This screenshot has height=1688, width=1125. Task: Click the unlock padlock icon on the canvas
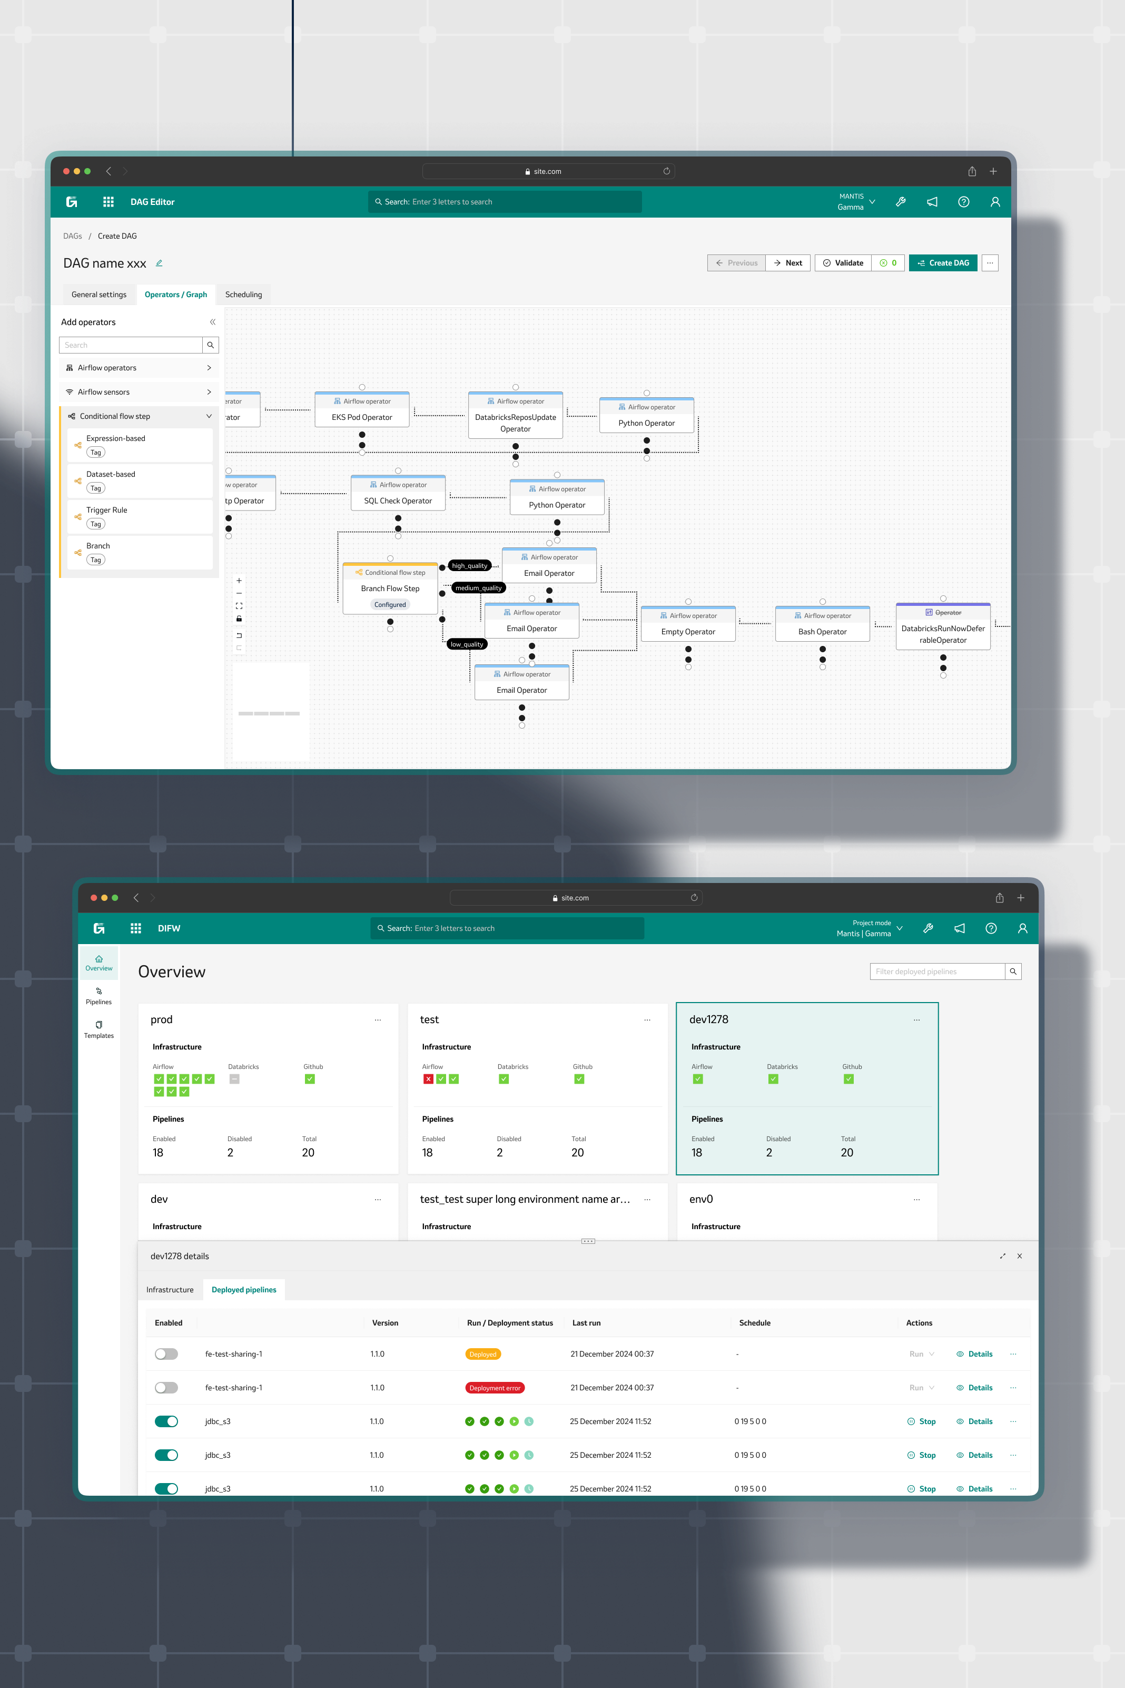tap(239, 619)
